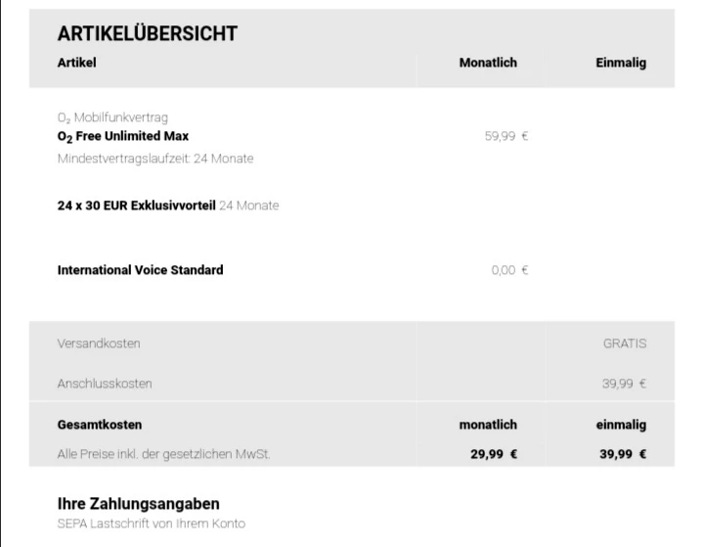This screenshot has width=704, height=547.
Task: Select the GRATIS shipping value
Action: [x=624, y=343]
